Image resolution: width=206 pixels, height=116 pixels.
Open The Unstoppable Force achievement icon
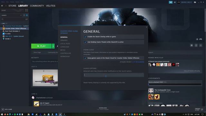[151, 91]
